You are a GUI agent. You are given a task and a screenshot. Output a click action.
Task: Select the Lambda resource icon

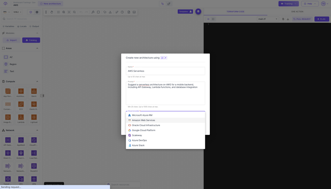21,117
